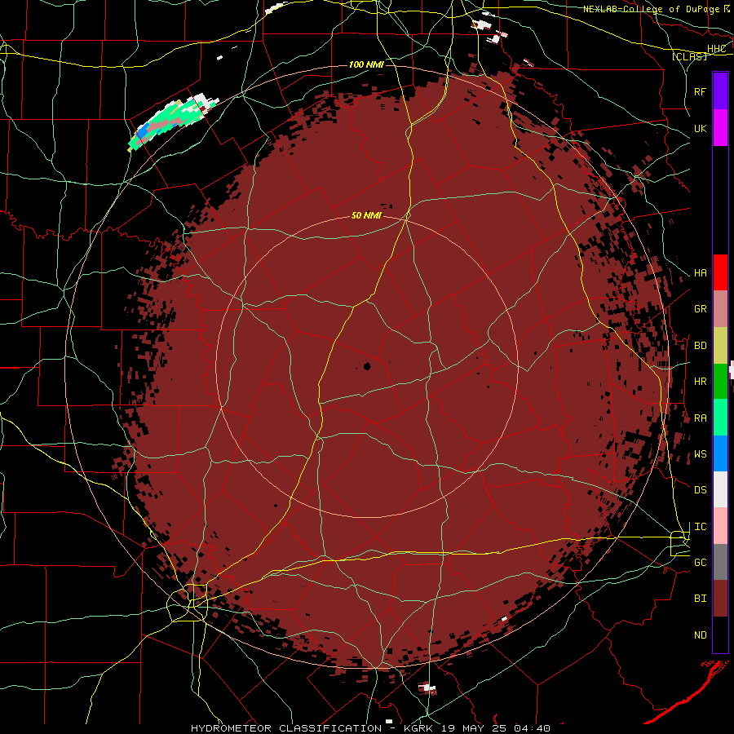Click the NEXLAB-College of DuPage header text
Viewport: 734px width, 734px height.
651,9
